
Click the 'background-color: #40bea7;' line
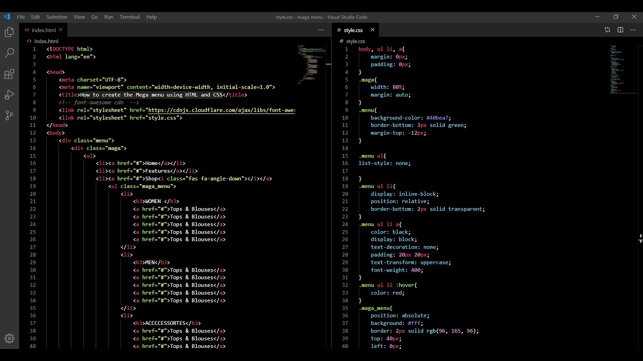[411, 118]
